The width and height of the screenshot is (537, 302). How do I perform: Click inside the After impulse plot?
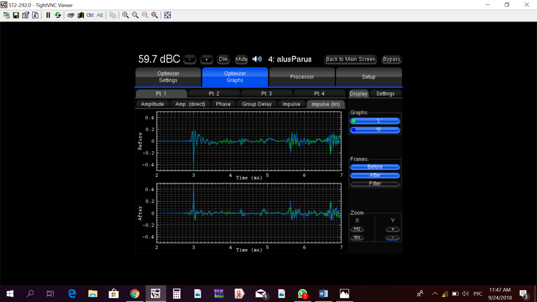tap(249, 213)
